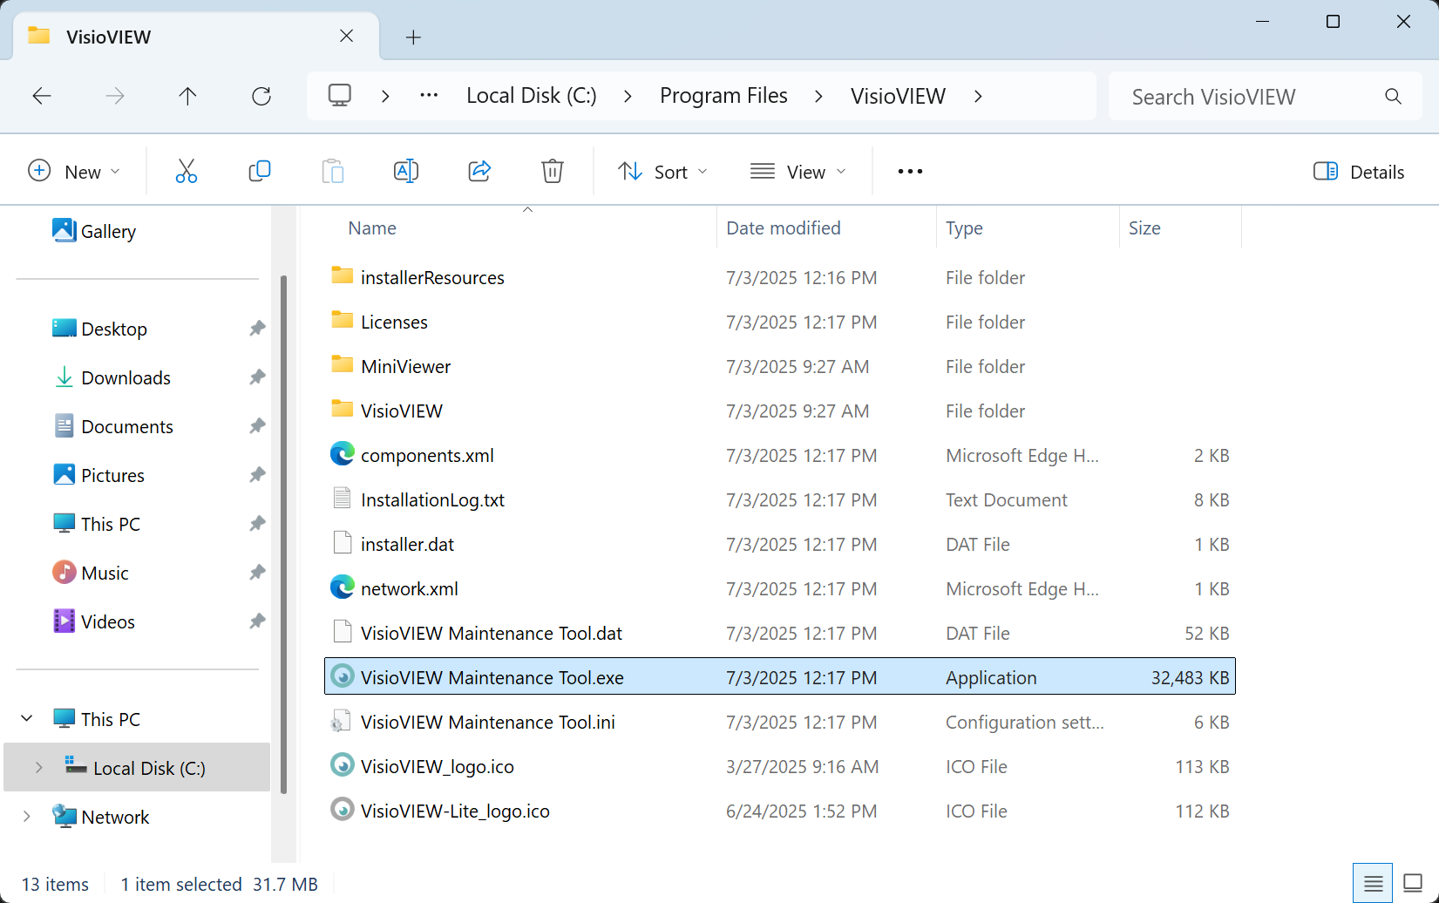This screenshot has height=903, width=1439.
Task: Open the View dropdown menu
Action: tap(798, 172)
